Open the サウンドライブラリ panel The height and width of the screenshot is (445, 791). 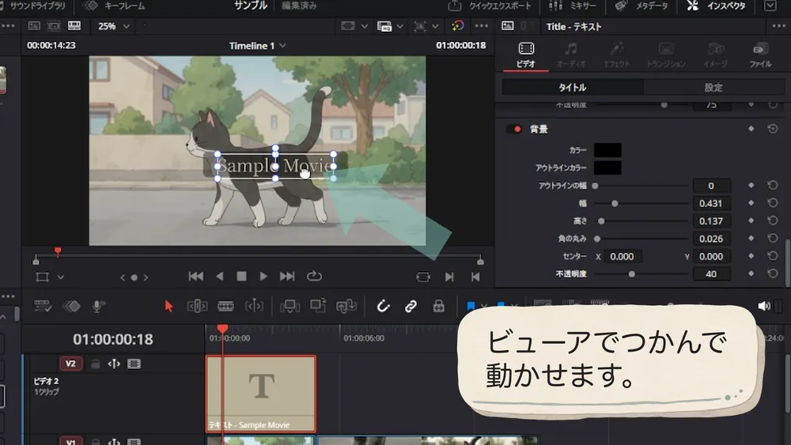(33, 6)
